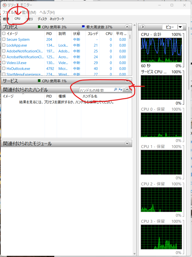Expand the 関連付けられたモジュール section
Image resolution: width=192 pixels, height=257 pixels.
pyautogui.click(x=127, y=143)
